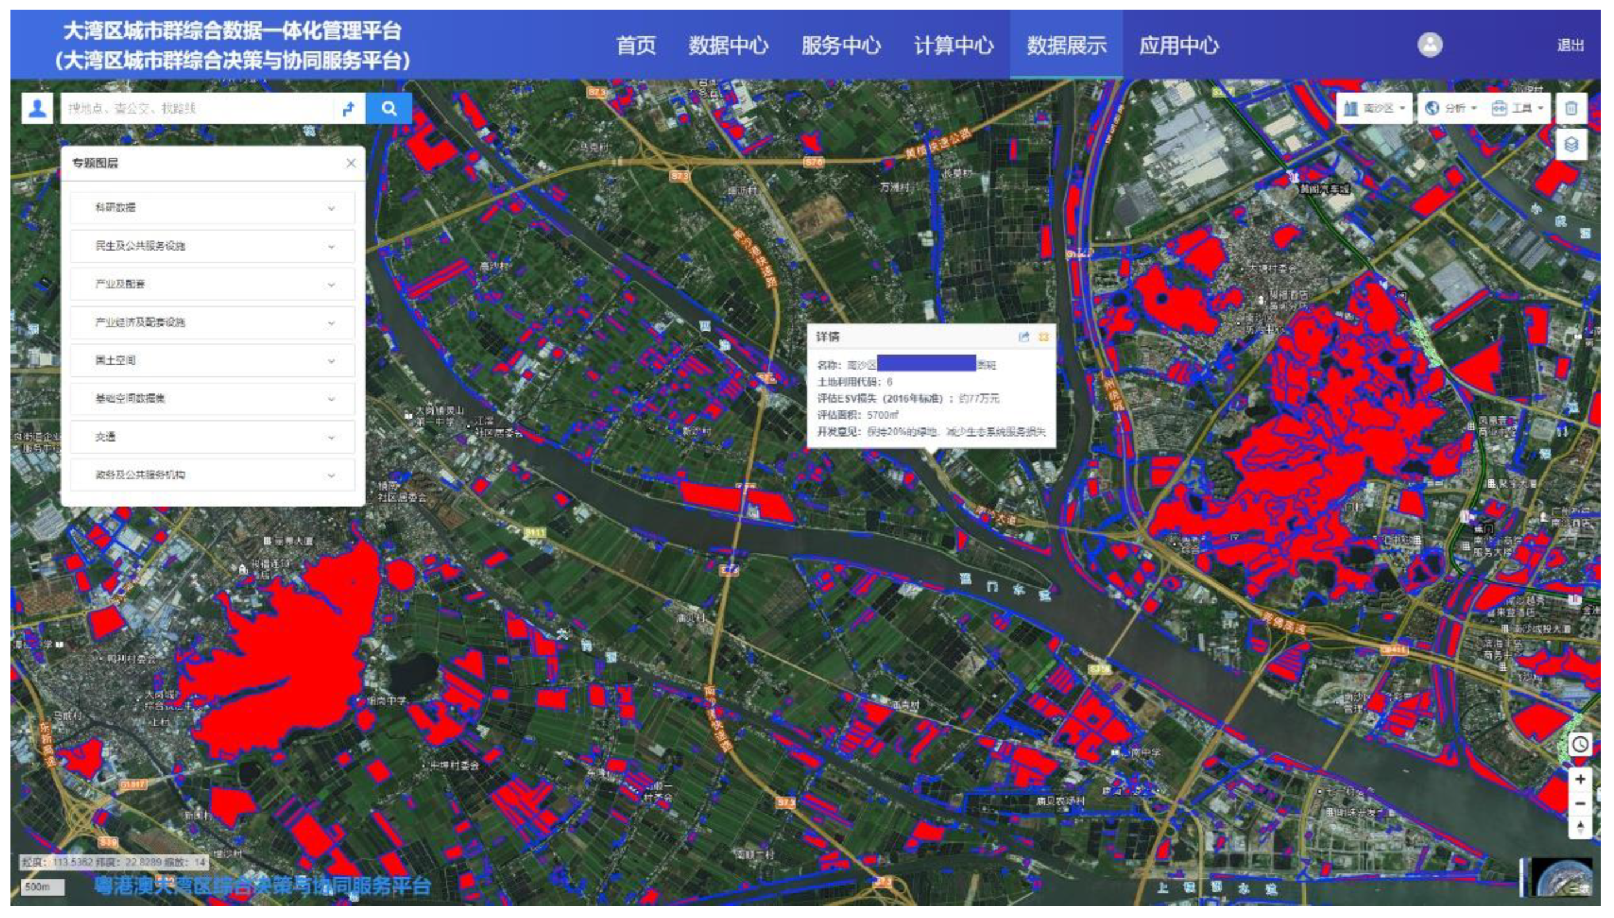The width and height of the screenshot is (1614, 918).
Task: Click the share icon in 详情 popup
Action: click(x=1024, y=336)
